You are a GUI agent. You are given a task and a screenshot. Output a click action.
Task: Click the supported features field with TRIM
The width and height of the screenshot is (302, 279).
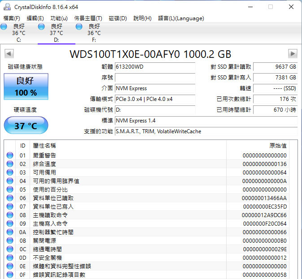tap(206, 131)
